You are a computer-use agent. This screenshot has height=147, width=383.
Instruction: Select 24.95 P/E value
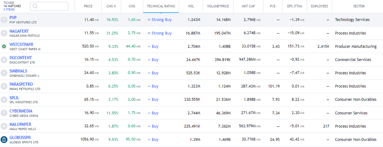(x=275, y=140)
